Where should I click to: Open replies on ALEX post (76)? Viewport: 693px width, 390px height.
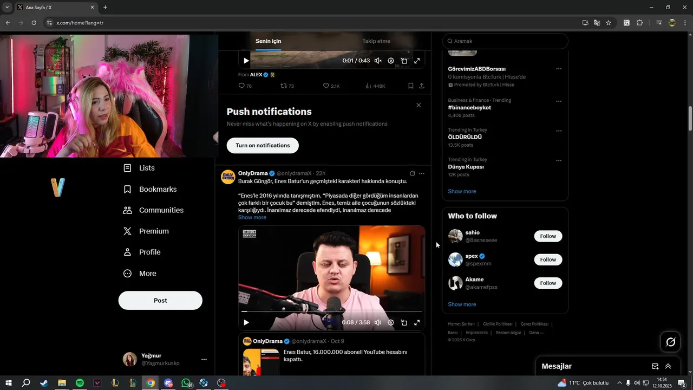tap(245, 86)
